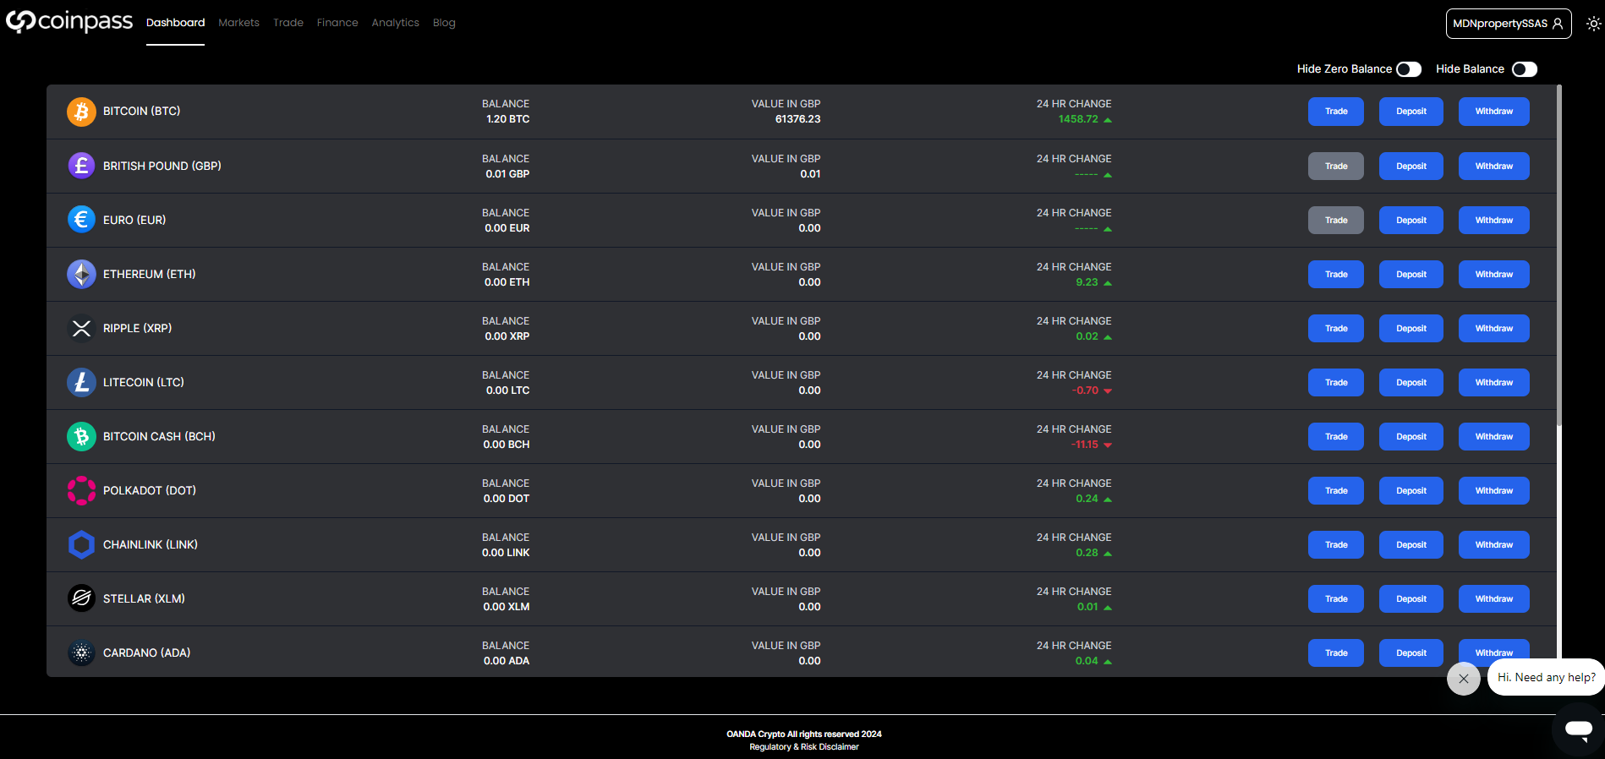This screenshot has height=759, width=1605.
Task: Click the Bitcoin green up-arrow change indicator
Action: 1108,120
